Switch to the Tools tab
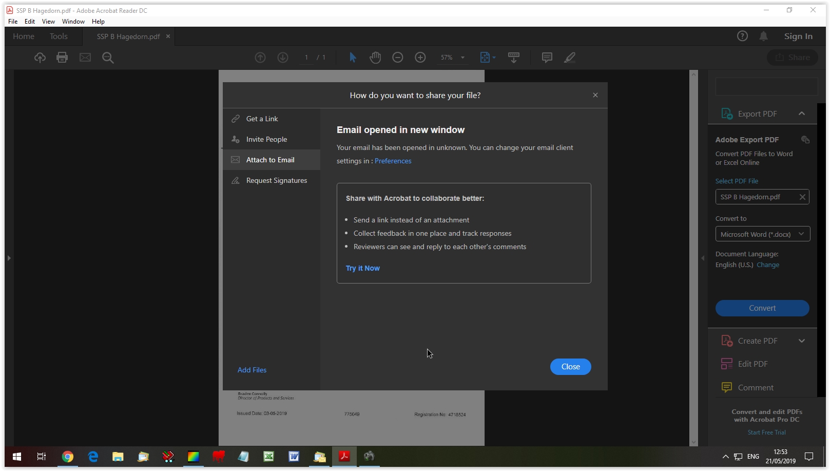Image resolution: width=830 pixels, height=471 pixels. pos(59,36)
